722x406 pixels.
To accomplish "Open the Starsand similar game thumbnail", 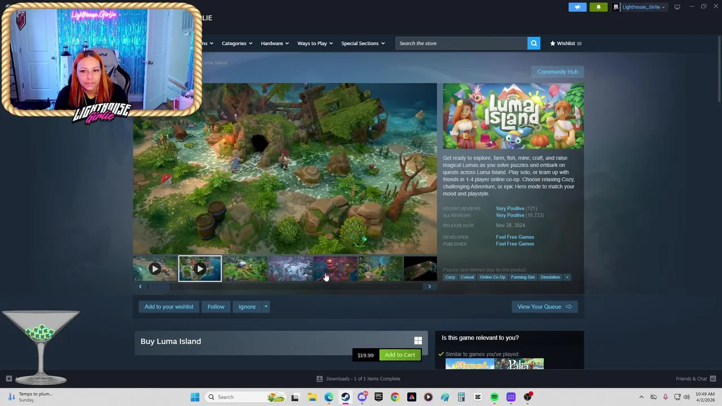I will tap(469, 364).
